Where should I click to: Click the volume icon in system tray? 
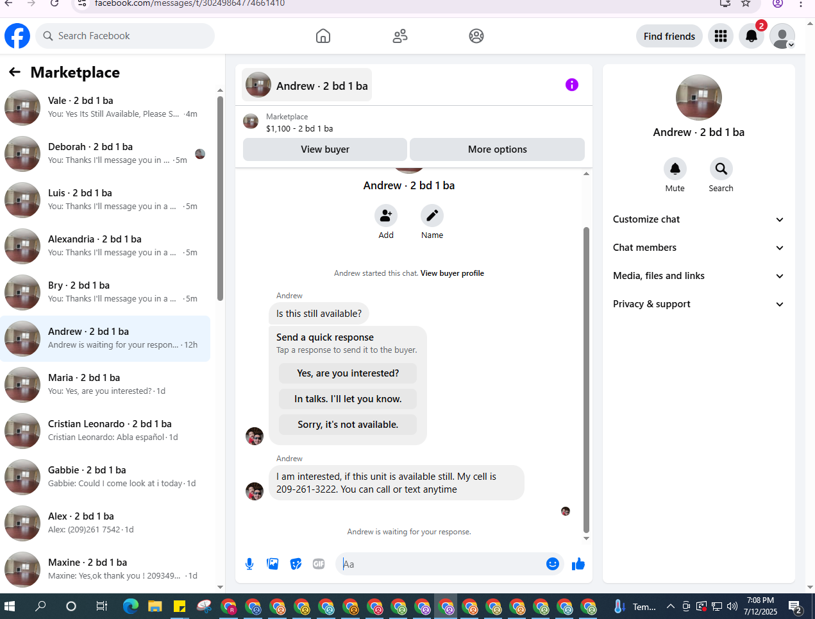(732, 606)
